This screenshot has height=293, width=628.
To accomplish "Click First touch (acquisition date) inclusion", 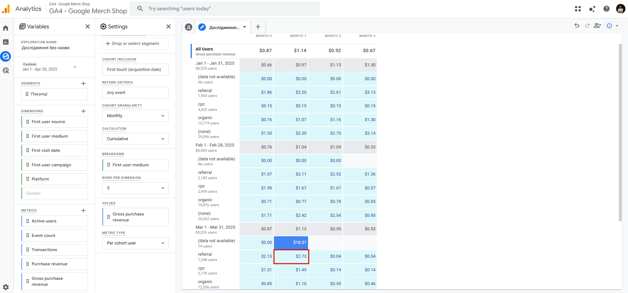I will pyautogui.click(x=136, y=70).
